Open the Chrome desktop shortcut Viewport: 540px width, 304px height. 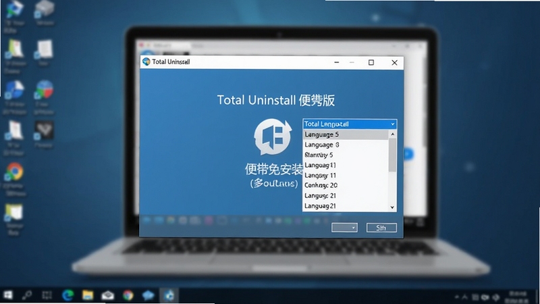click(14, 172)
